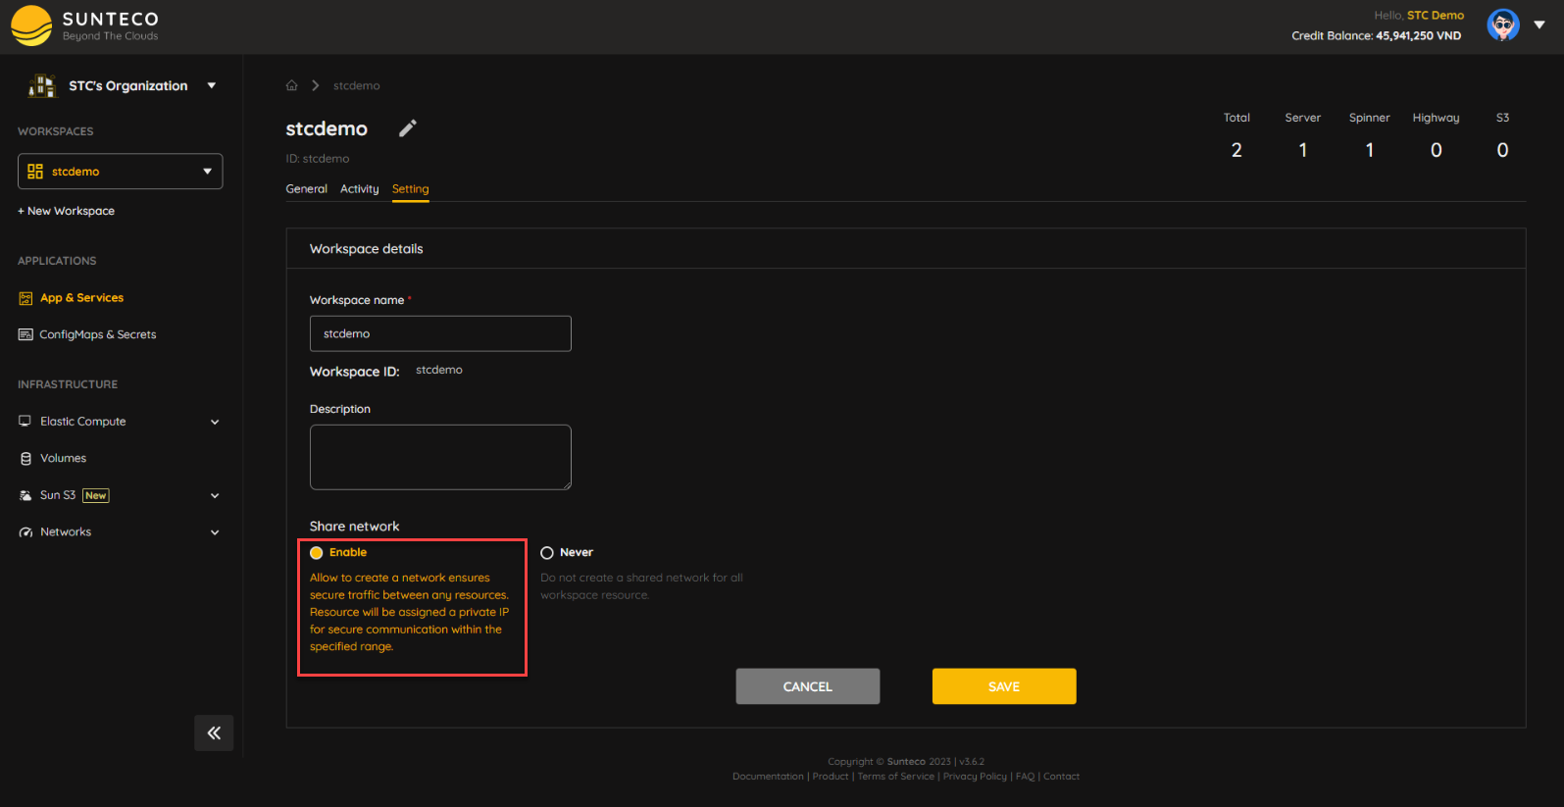Screen dimensions: 1564x807
Task: Click the Spinner count value
Action: click(1370, 150)
